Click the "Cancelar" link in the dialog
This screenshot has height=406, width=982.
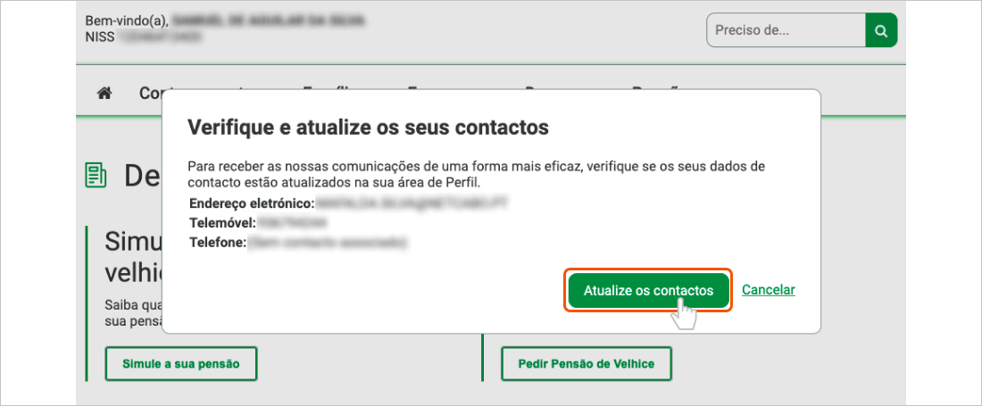click(x=768, y=290)
